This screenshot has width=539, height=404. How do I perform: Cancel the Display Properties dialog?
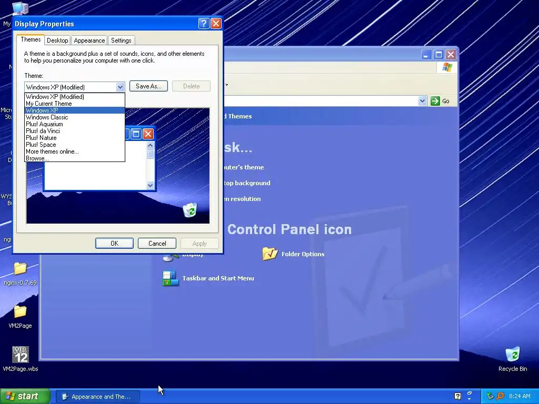coord(157,243)
